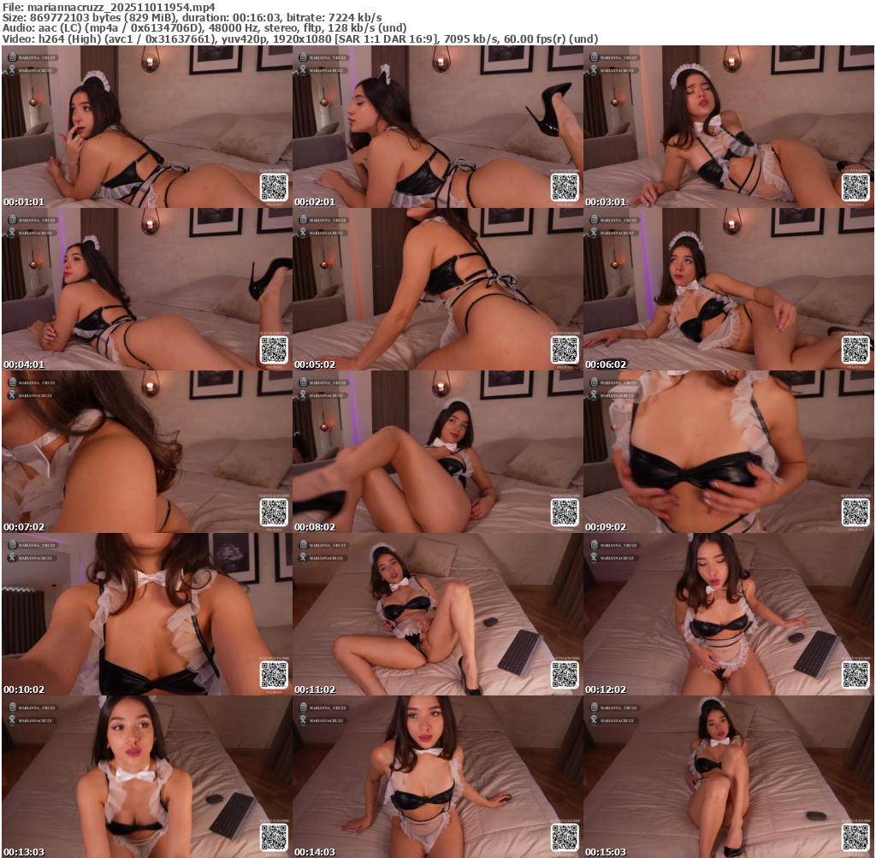Select the file name line in the header

click(109, 7)
